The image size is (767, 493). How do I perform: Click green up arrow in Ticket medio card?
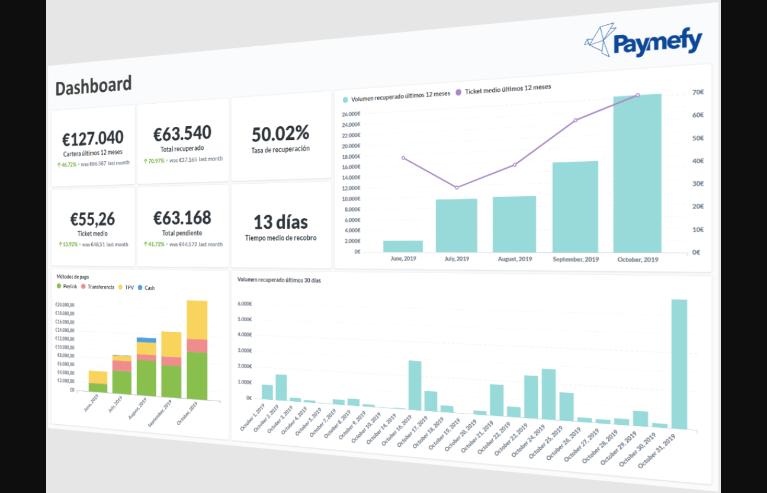pos(60,244)
